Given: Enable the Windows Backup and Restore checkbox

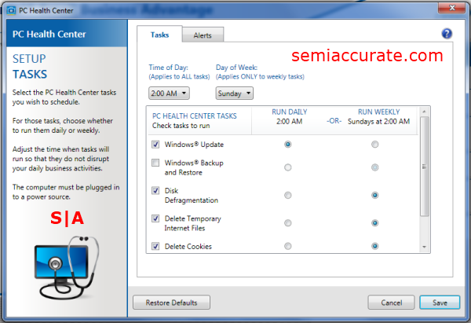Looking at the screenshot, I should 155,163.
